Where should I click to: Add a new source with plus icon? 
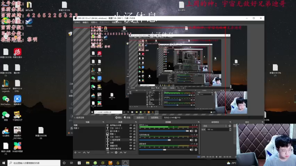point(108,152)
